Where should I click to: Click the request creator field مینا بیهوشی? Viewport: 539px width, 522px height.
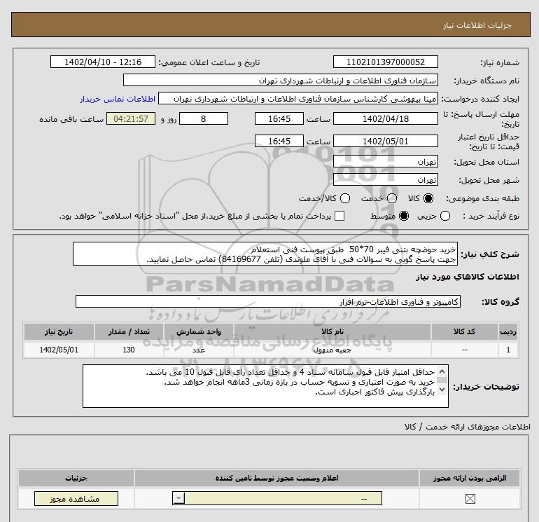(298, 99)
